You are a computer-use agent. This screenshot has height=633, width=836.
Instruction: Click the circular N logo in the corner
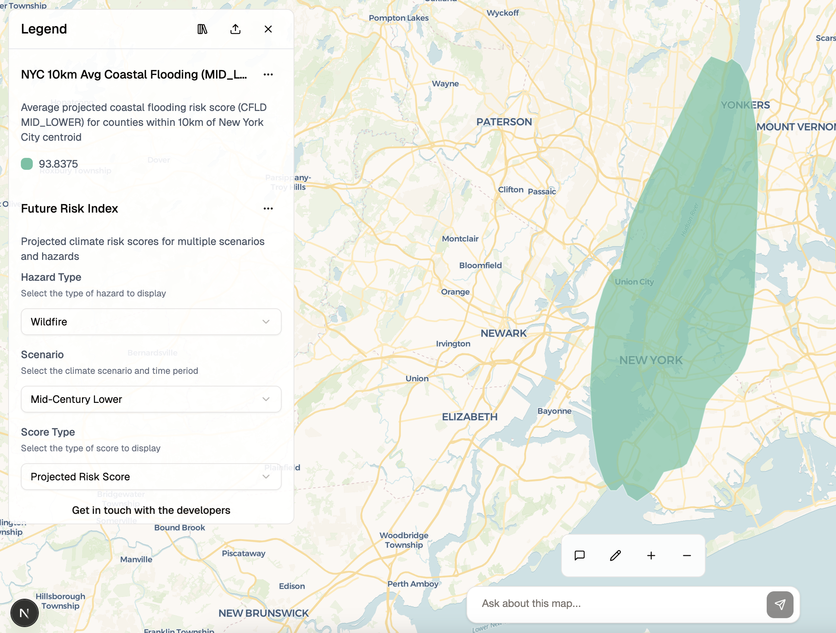point(24,613)
